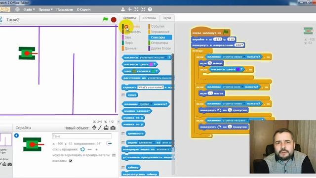316x178 pixels.
Task: Click the sprite name input field 'Танк'
Action: (81, 136)
